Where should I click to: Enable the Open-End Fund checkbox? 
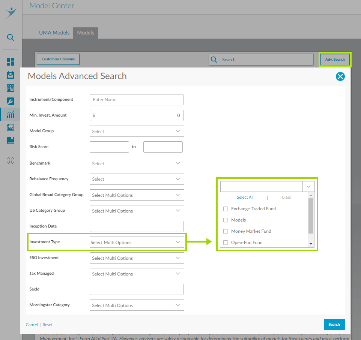click(x=226, y=243)
